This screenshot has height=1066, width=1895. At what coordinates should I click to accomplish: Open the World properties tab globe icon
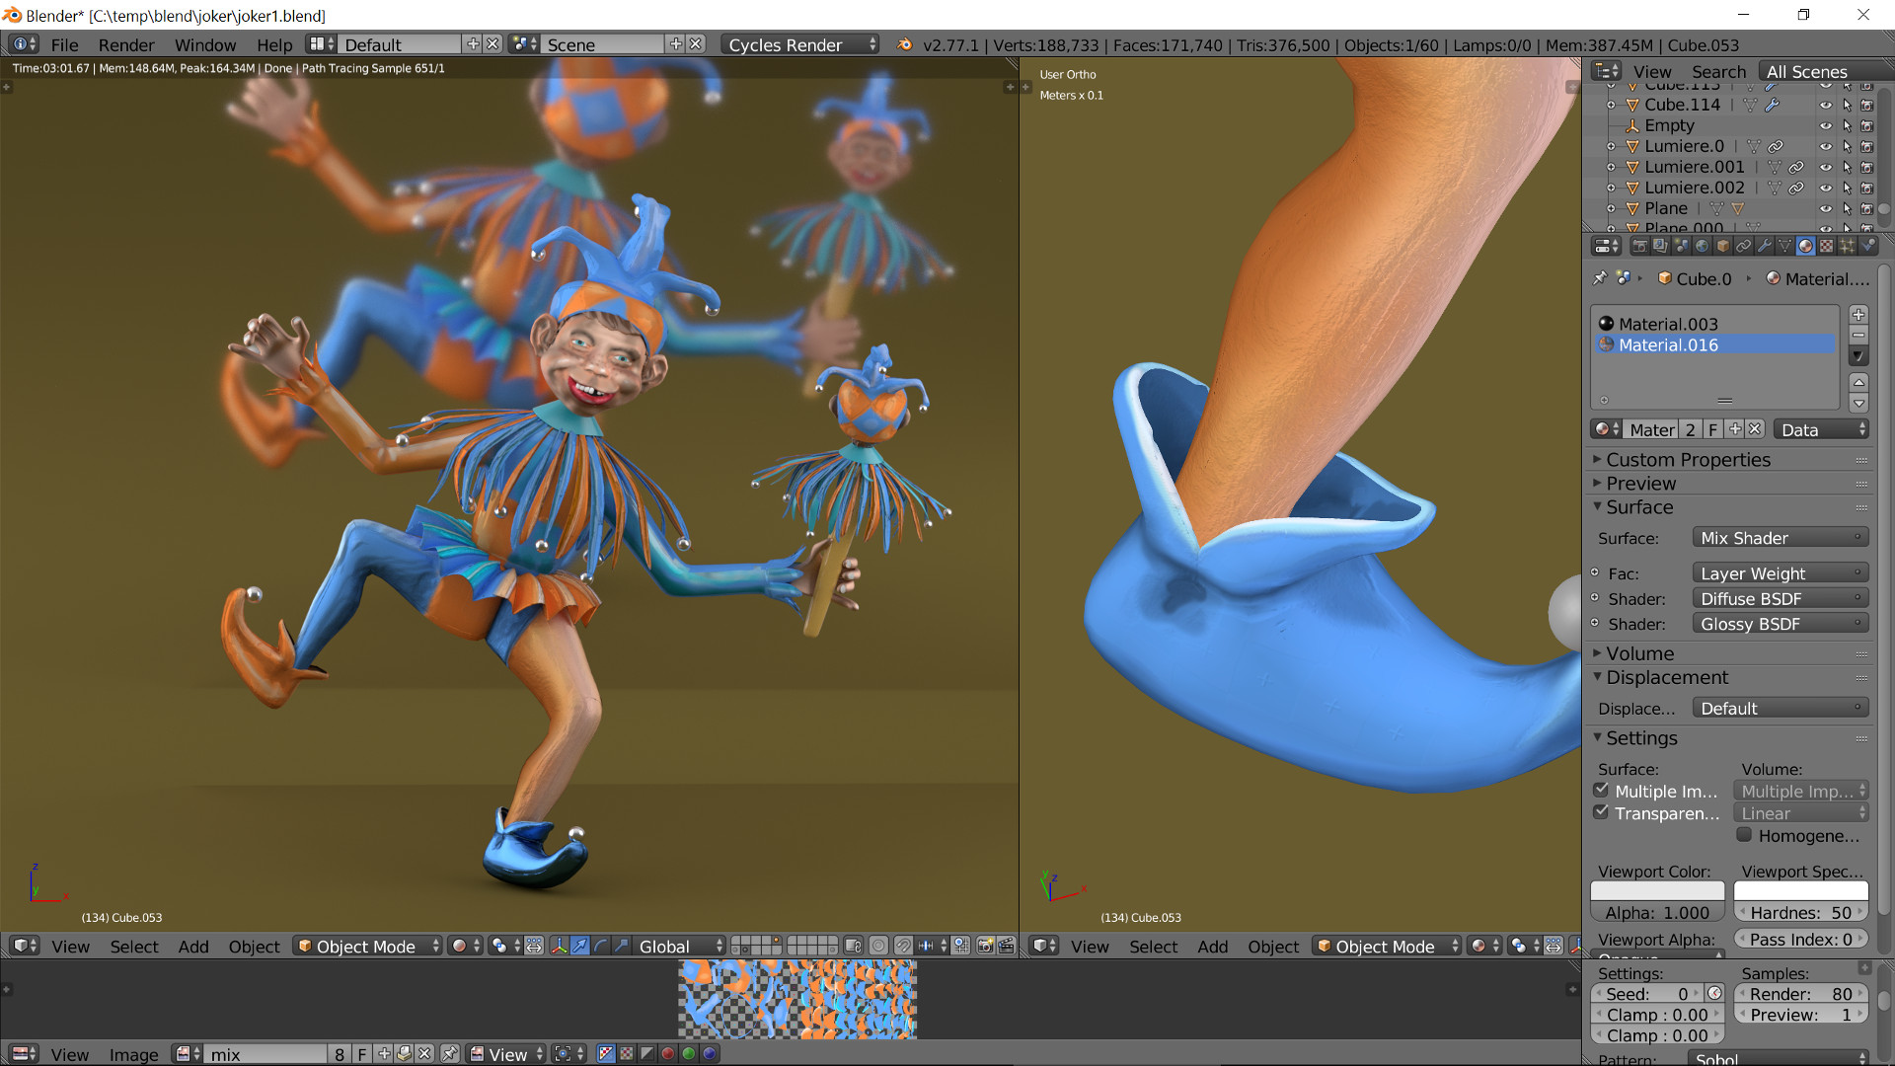(x=1703, y=246)
